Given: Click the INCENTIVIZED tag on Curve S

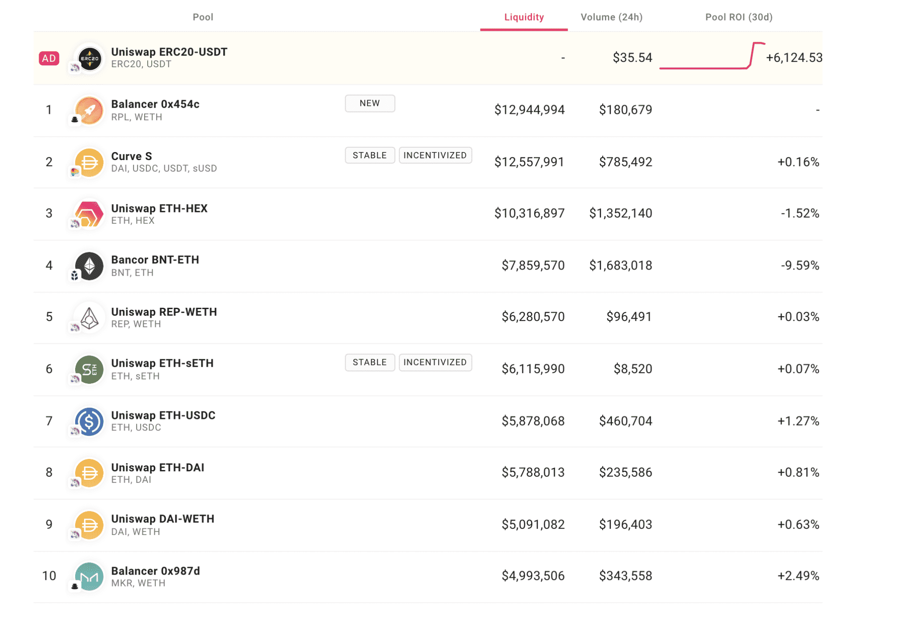Looking at the screenshot, I should 435,155.
